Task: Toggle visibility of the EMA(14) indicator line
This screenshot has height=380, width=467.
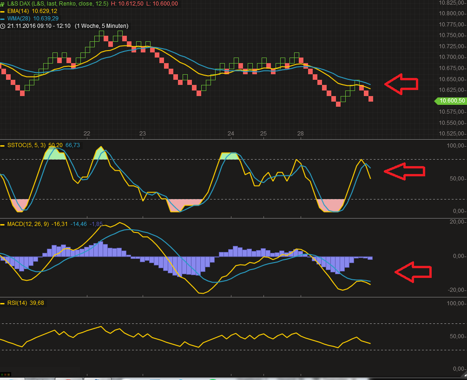Action: [x=16, y=11]
